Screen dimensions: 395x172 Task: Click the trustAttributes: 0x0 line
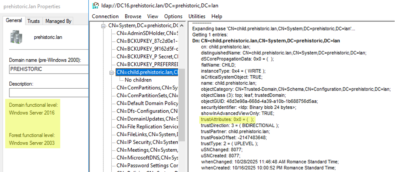(x=228, y=119)
